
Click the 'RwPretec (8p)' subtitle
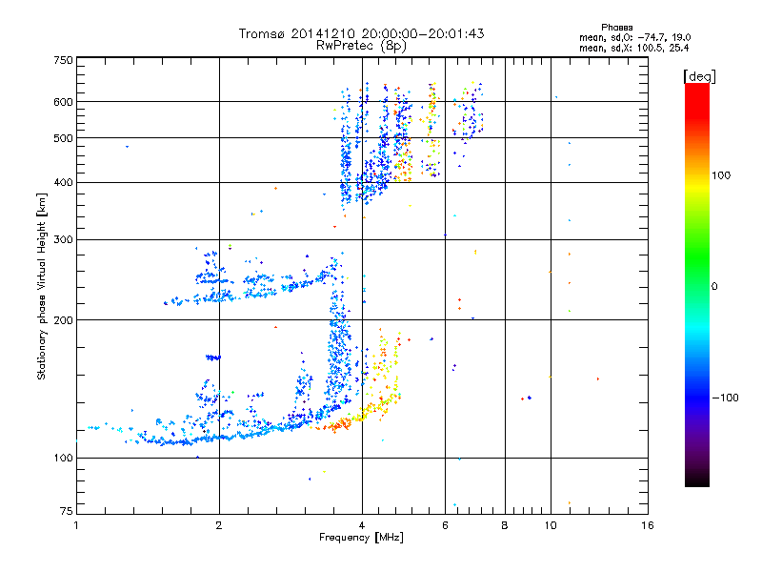[361, 46]
